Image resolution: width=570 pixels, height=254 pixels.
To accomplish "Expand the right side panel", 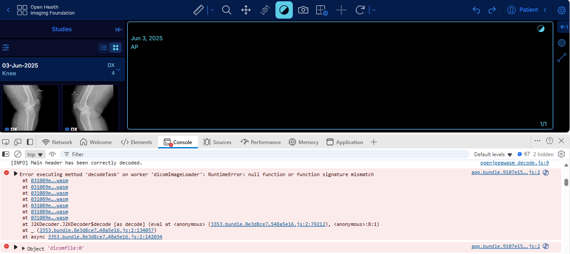I will [x=564, y=27].
